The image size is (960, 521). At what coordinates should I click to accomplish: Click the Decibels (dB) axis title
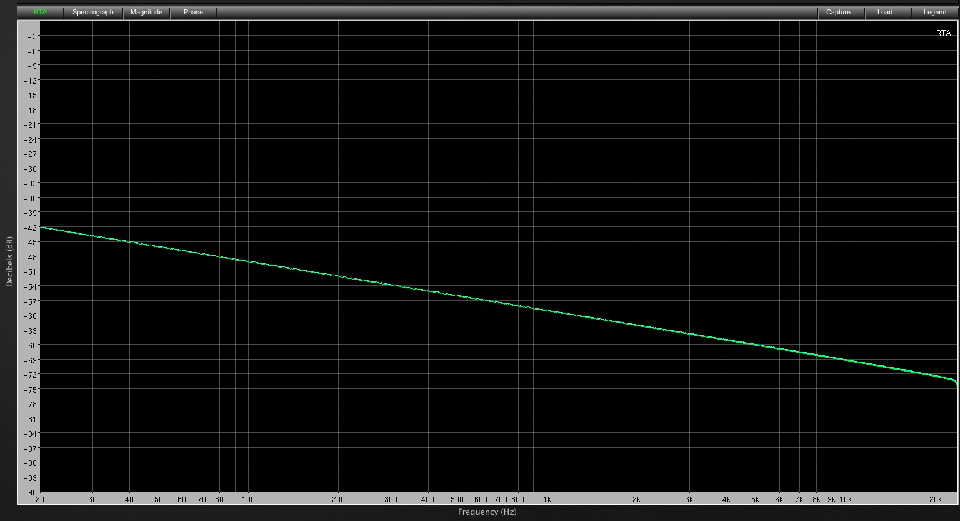(9, 261)
